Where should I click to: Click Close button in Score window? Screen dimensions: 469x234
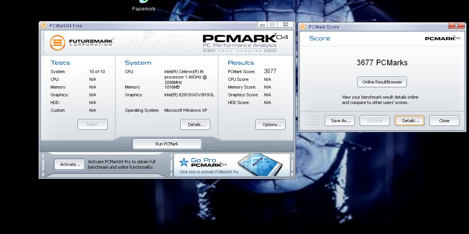pyautogui.click(x=444, y=121)
